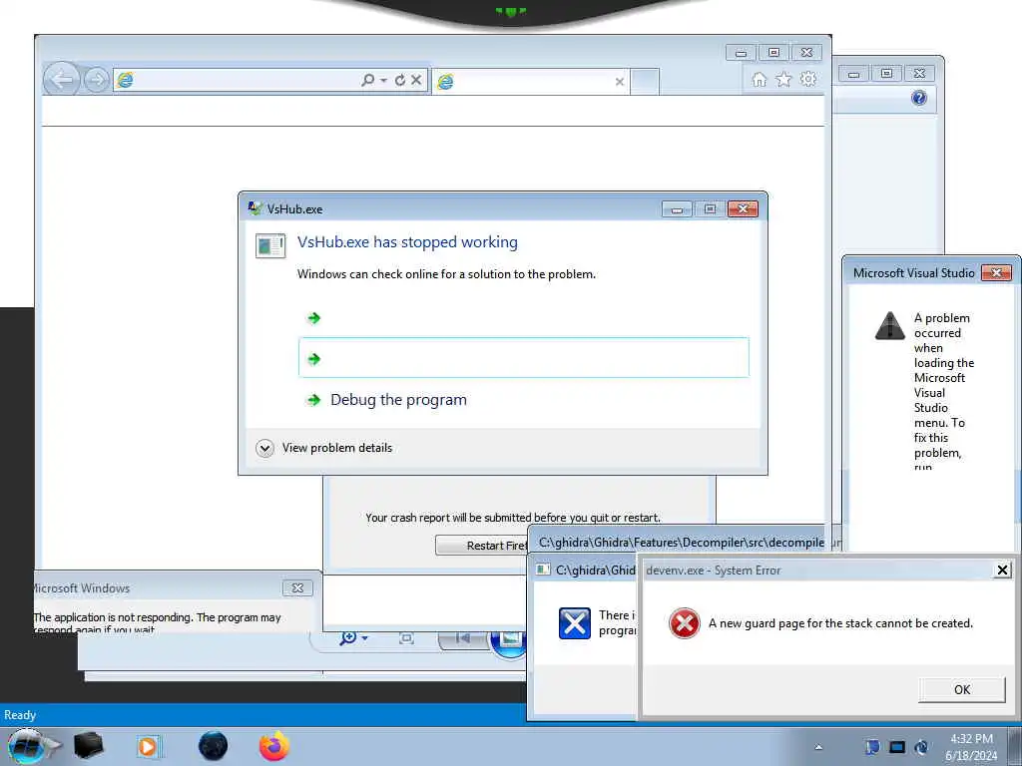Refresh the Internet Explorer page
Image resolution: width=1022 pixels, height=766 pixels.
coord(399,80)
